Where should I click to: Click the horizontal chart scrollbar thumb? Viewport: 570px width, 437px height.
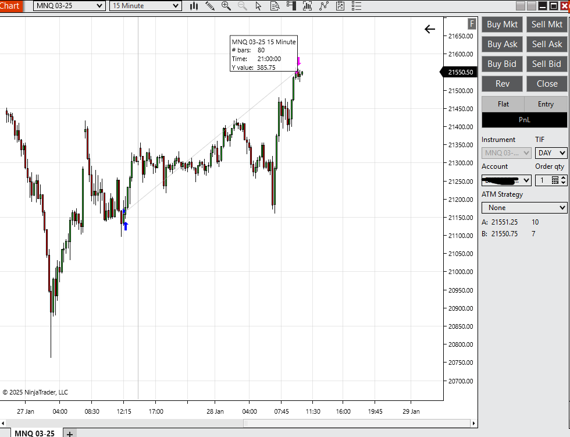pyautogui.click(x=357, y=423)
